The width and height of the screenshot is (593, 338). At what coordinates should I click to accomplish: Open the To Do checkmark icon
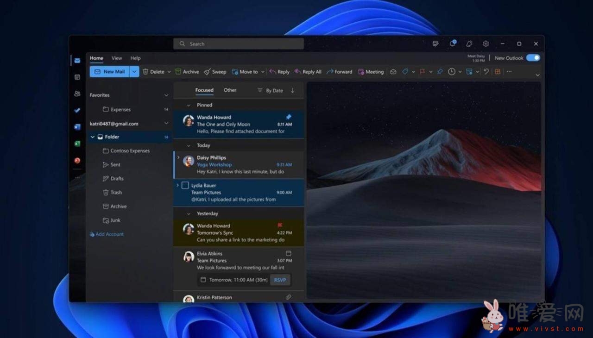click(77, 110)
